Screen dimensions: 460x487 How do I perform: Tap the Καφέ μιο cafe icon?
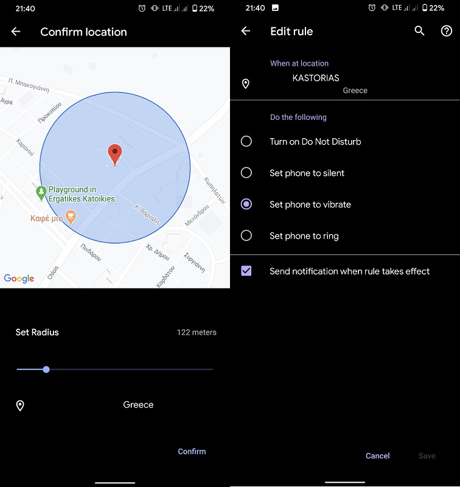(71, 217)
